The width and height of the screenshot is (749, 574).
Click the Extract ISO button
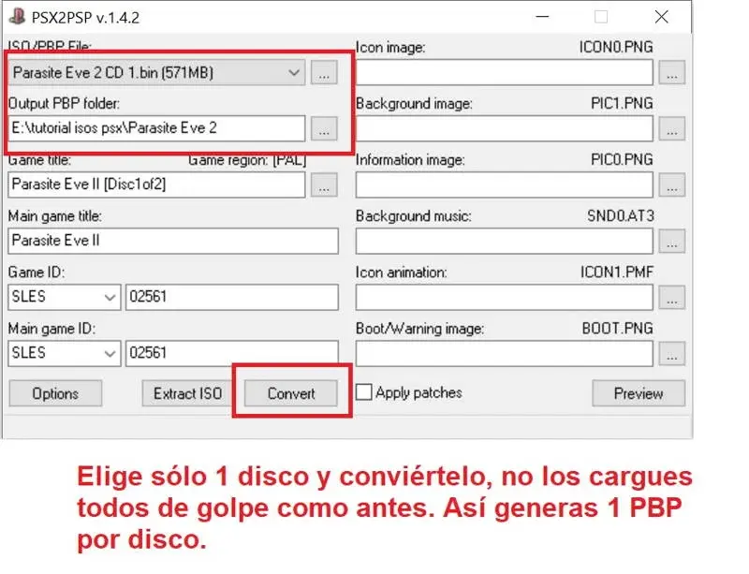coord(187,393)
